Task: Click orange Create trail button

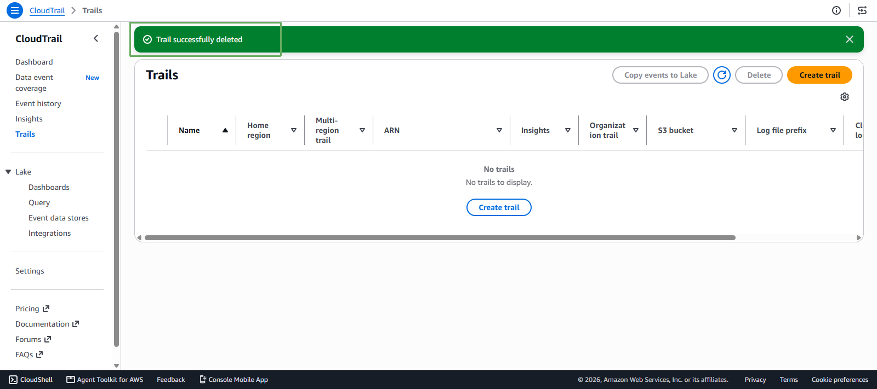Action: [819, 75]
